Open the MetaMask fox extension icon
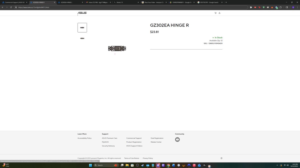The height and width of the screenshot is (168, 300). 272,7
